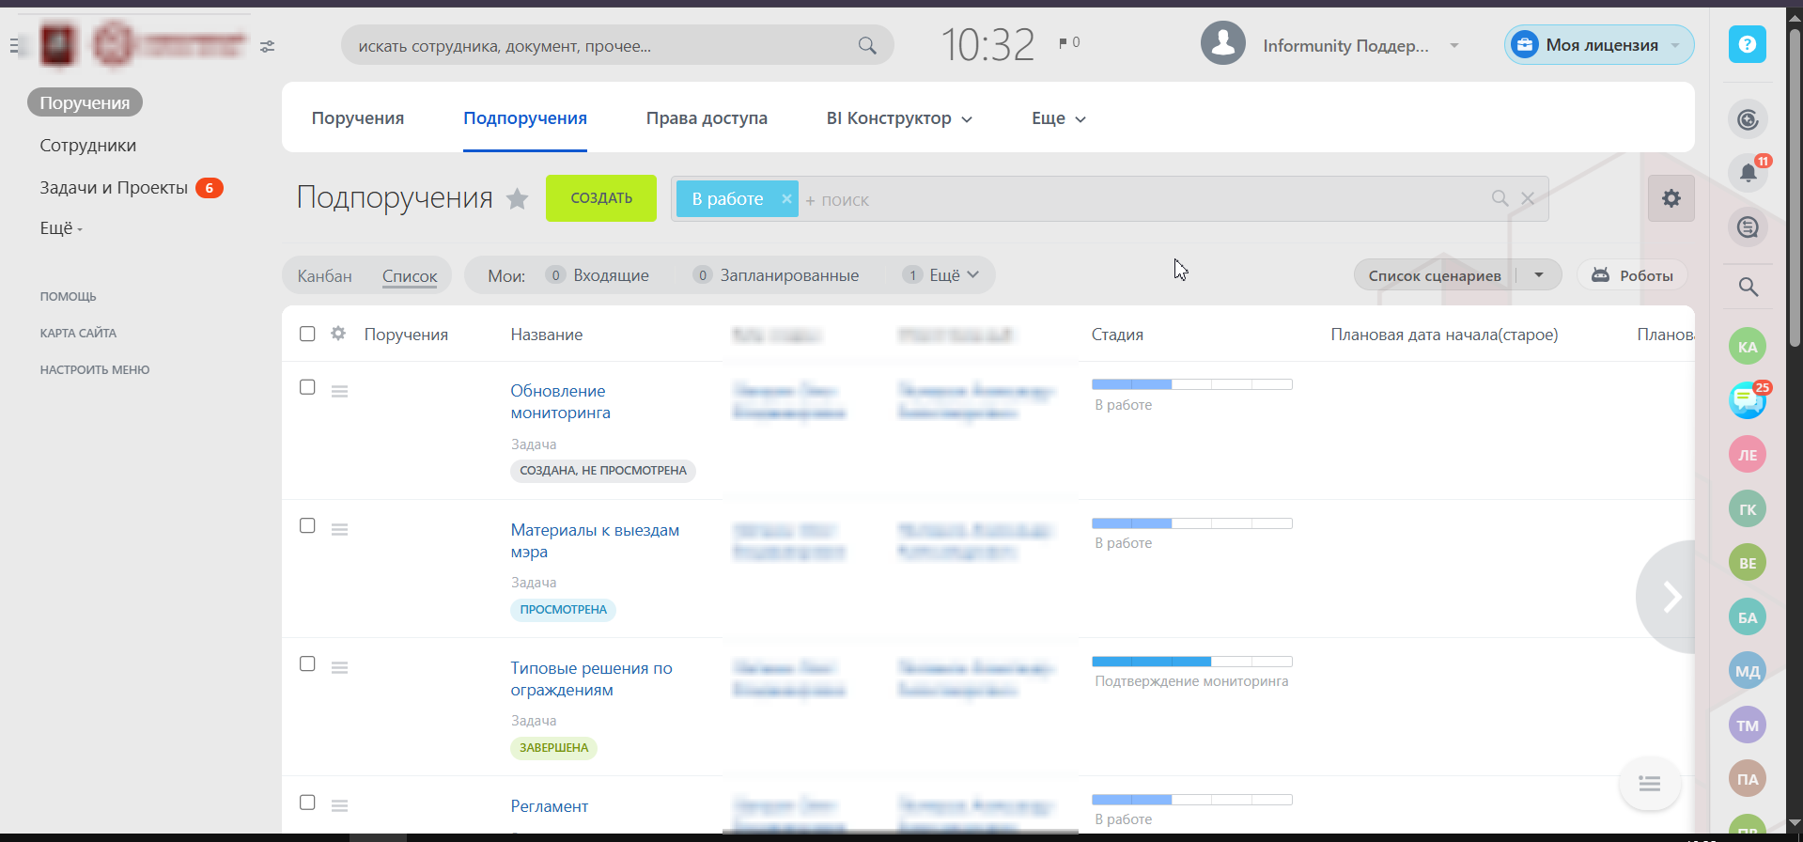Open the 'Права доступа' tab
Screen dimensions: 1803x842
tap(707, 118)
